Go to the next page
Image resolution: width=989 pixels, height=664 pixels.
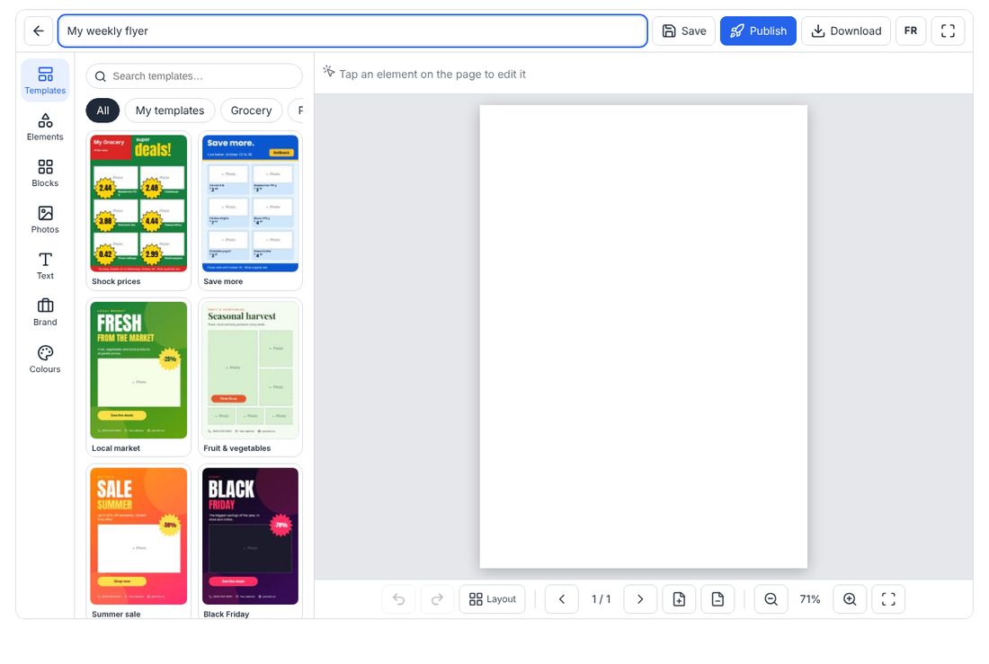(x=640, y=599)
